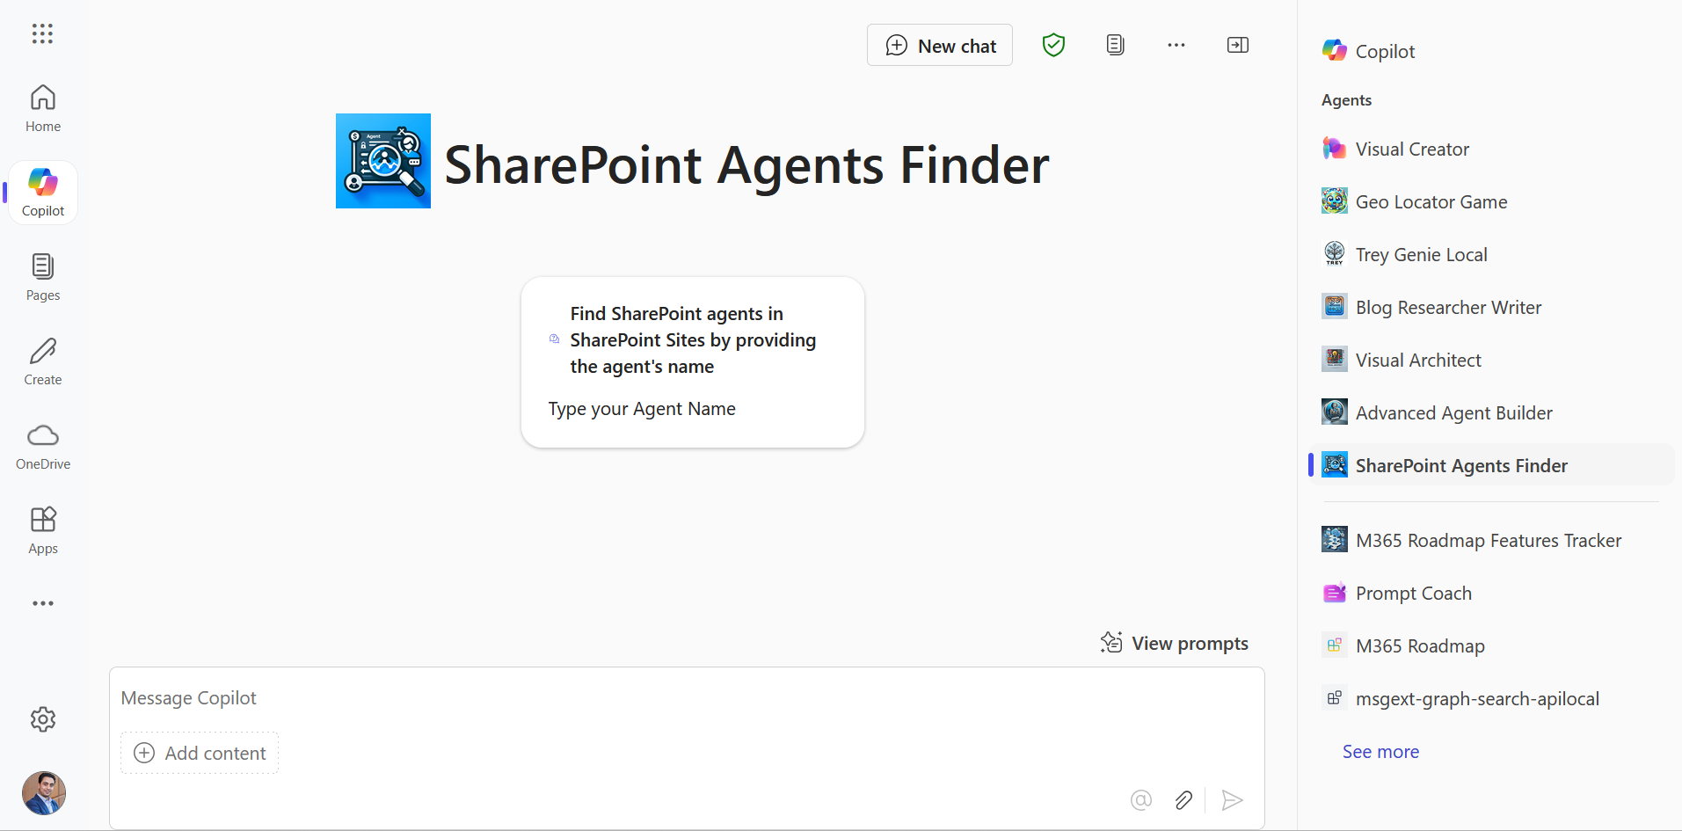The image size is (1682, 831).
Task: Click the paperclip attach icon
Action: [1183, 799]
